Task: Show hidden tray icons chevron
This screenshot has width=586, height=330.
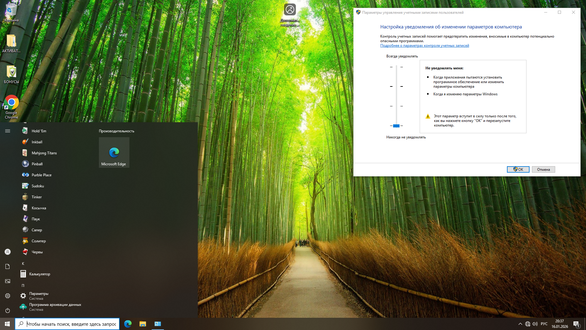Action: tap(520, 324)
